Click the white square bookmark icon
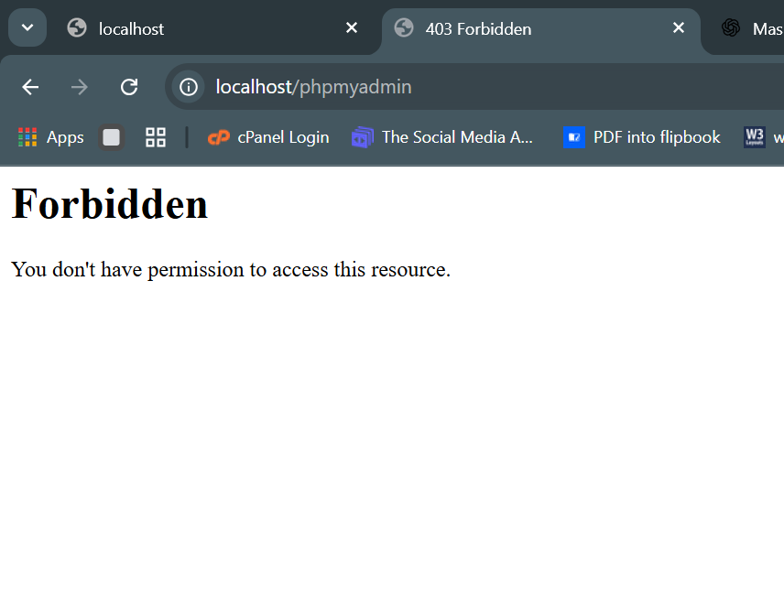The width and height of the screenshot is (784, 605). (112, 137)
